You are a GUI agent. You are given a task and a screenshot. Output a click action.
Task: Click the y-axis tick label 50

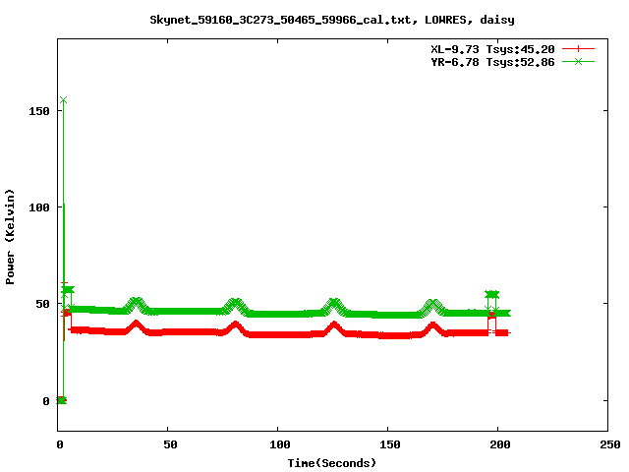coord(43,304)
